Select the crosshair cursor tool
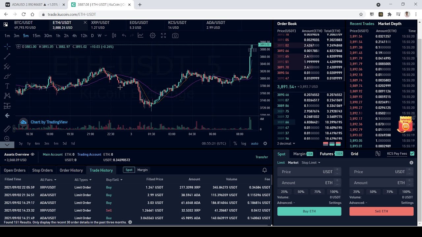The width and height of the screenshot is (422, 237). [x=7, y=46]
